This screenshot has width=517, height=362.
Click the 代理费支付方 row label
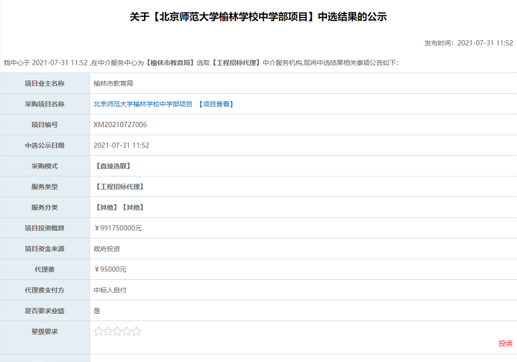[x=44, y=290]
